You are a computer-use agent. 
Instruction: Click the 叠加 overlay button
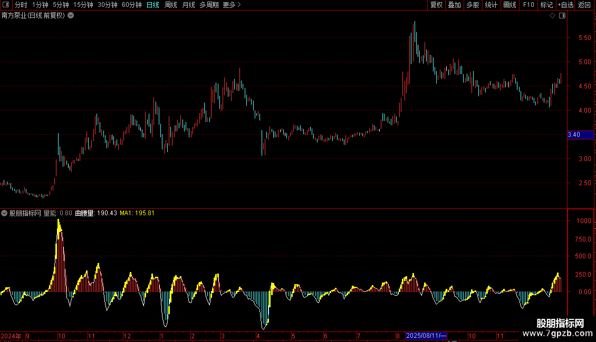[x=454, y=5]
